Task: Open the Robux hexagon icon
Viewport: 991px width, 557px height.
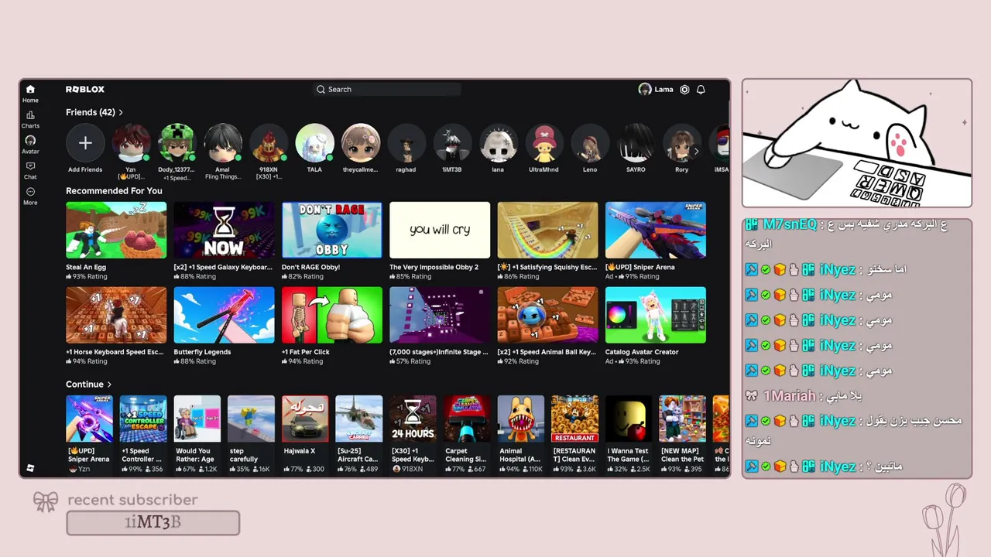Action: (x=684, y=90)
